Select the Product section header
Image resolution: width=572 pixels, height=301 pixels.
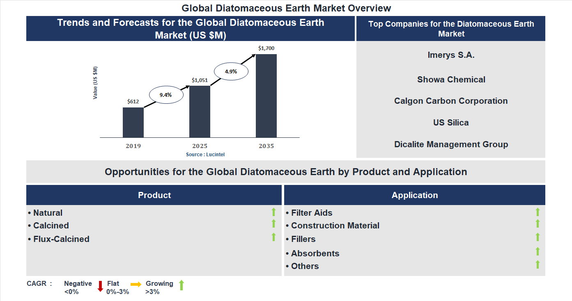pyautogui.click(x=154, y=195)
